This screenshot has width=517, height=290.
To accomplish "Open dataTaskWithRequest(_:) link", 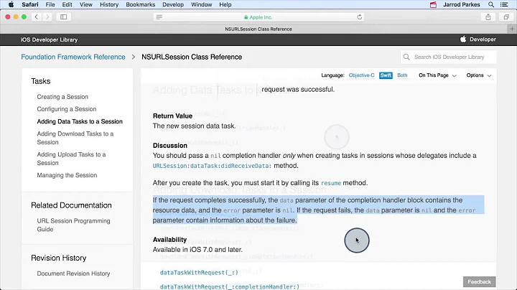I will (x=199, y=273).
